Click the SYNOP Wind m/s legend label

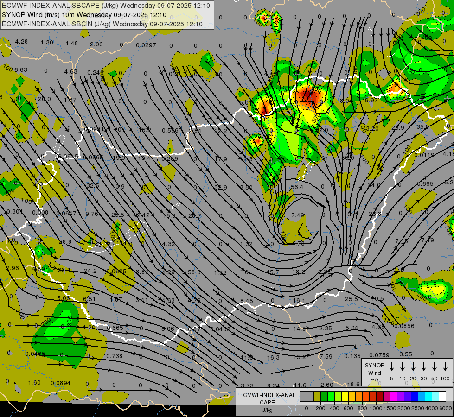point(374,373)
